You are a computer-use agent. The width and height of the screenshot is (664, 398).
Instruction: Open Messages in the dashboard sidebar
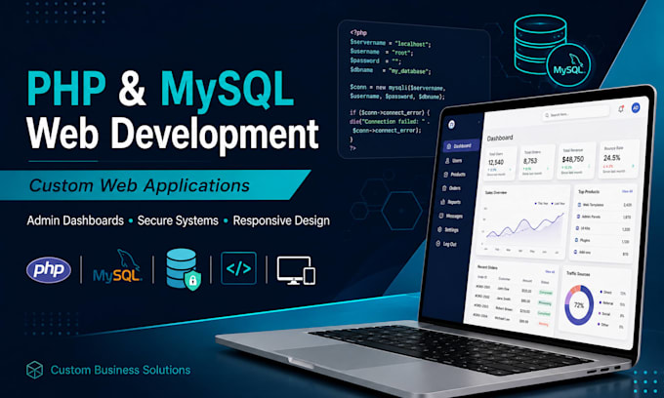450,217
